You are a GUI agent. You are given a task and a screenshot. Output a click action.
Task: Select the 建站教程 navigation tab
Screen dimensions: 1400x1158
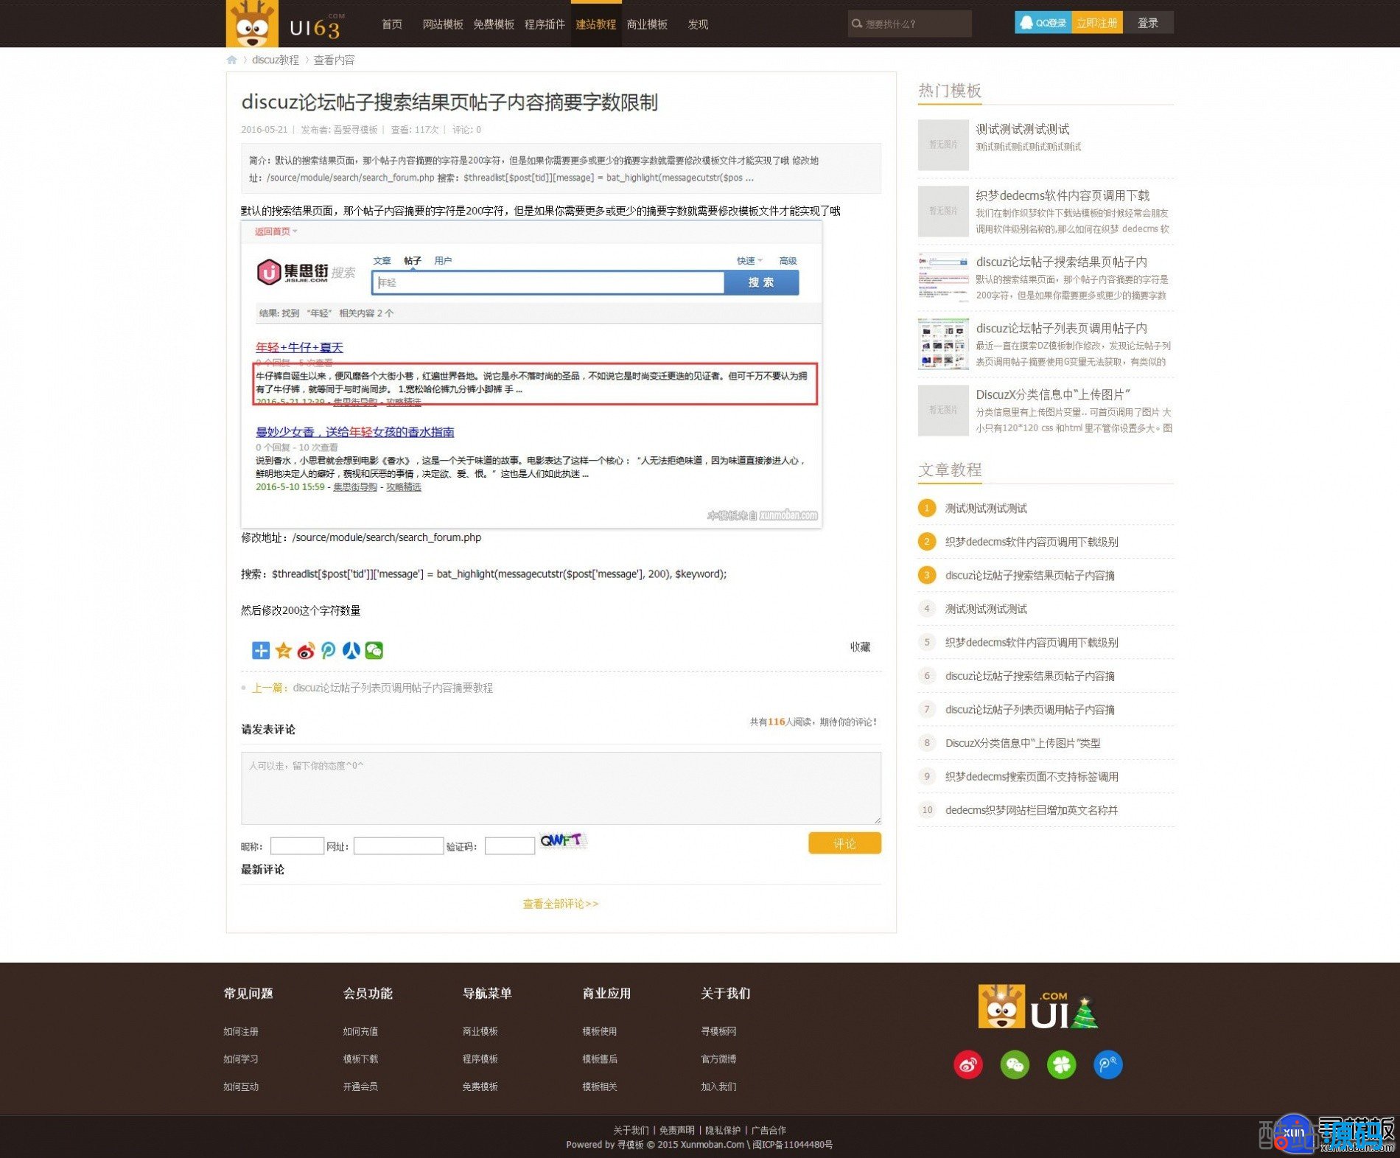595,24
